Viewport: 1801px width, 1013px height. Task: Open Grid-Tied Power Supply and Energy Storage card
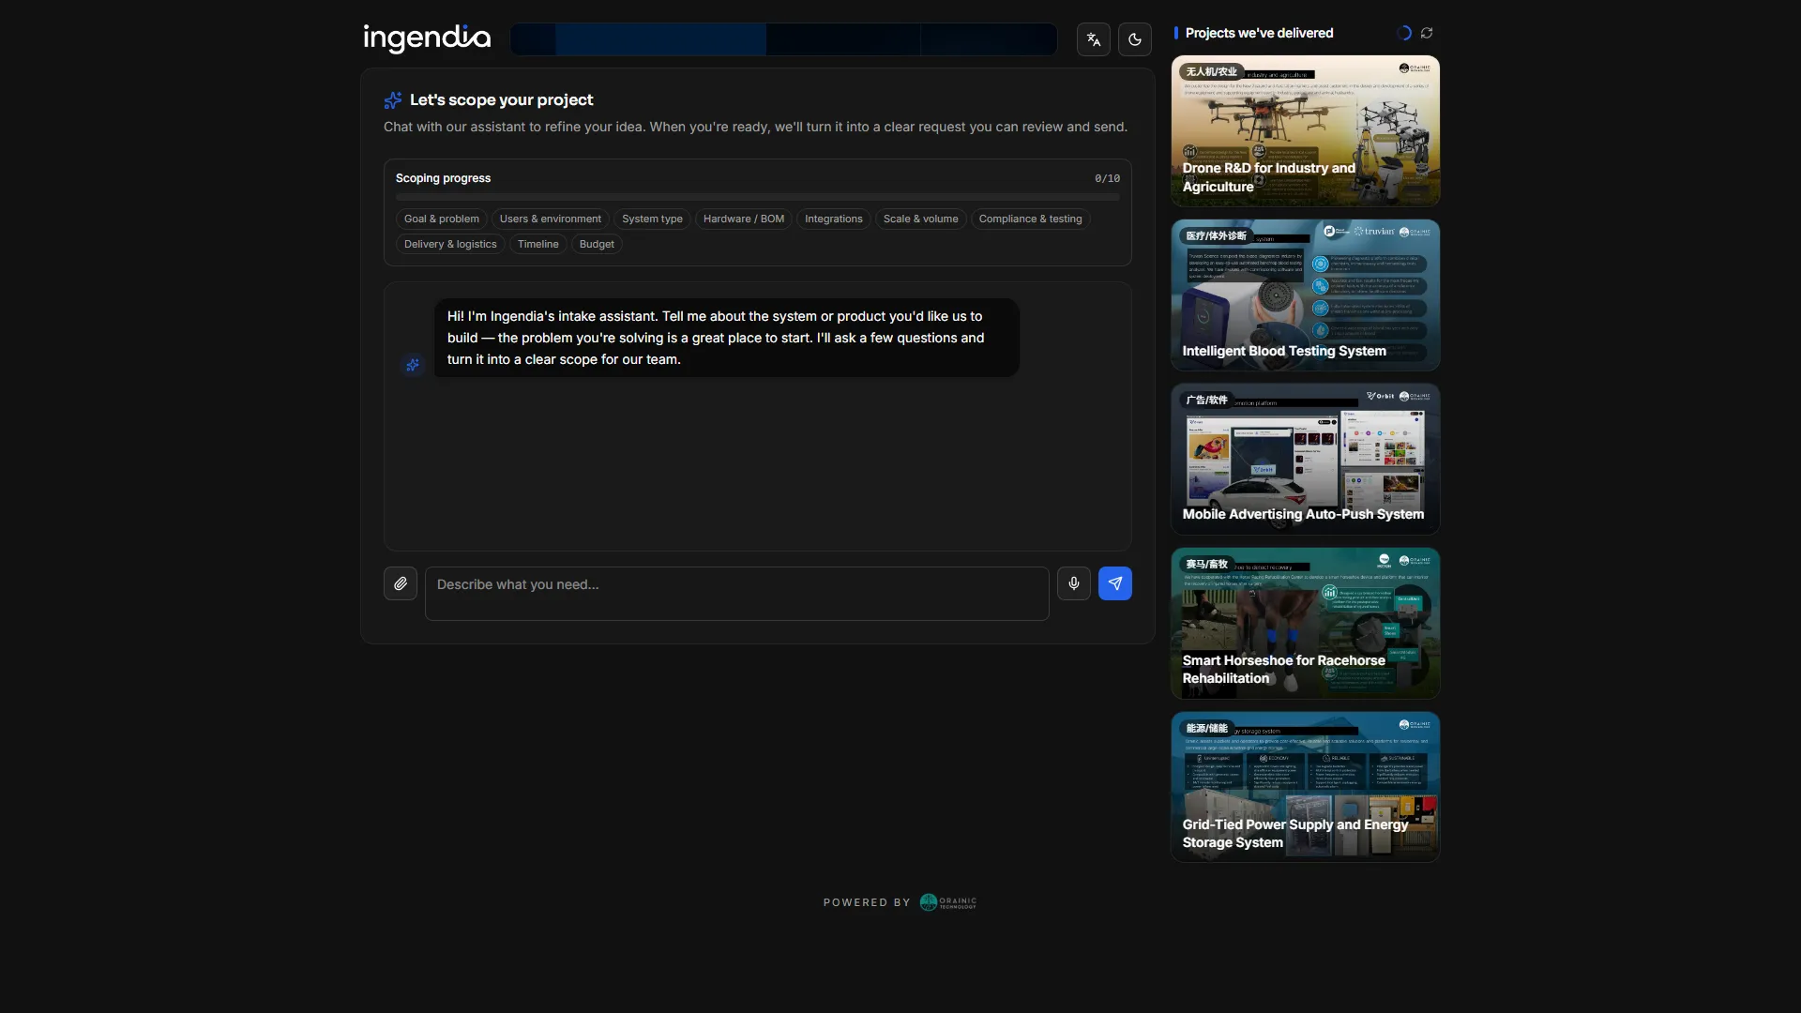point(1306,787)
